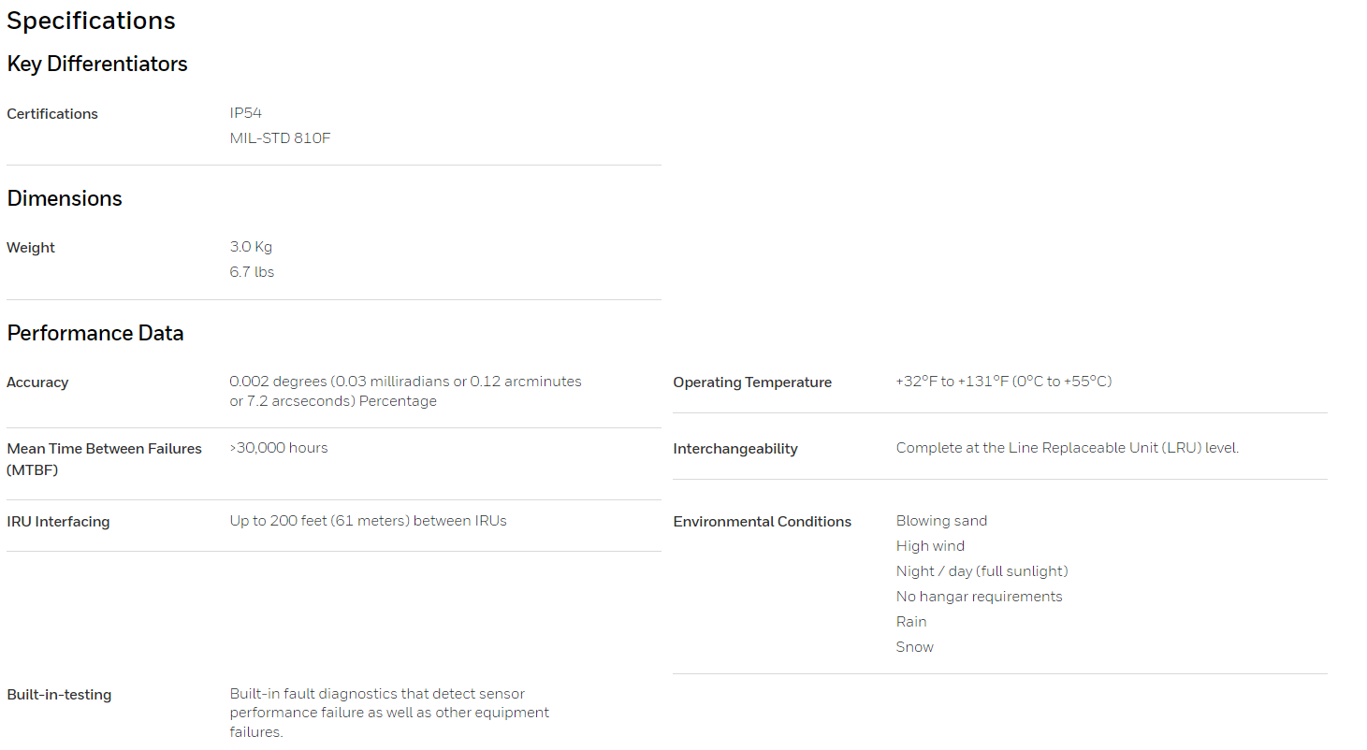
Task: Click the Blowing sand condition
Action: click(x=941, y=521)
